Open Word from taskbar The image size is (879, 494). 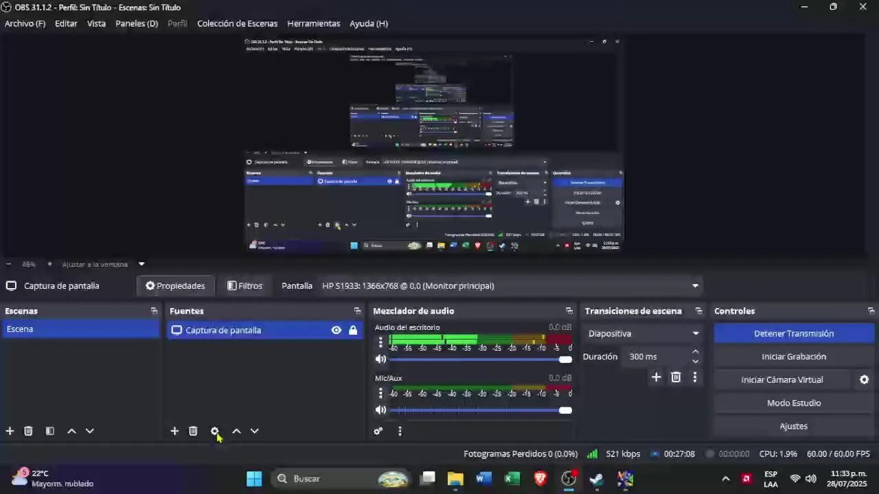click(483, 479)
